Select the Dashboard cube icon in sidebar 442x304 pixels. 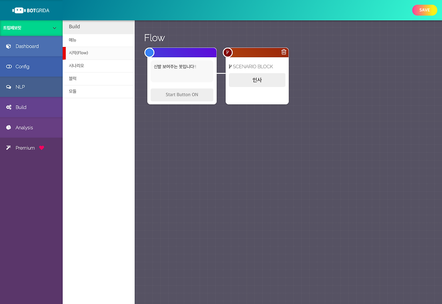point(8,46)
